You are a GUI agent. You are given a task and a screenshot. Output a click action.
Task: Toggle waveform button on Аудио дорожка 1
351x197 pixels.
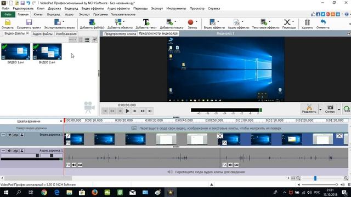[x=16, y=151]
